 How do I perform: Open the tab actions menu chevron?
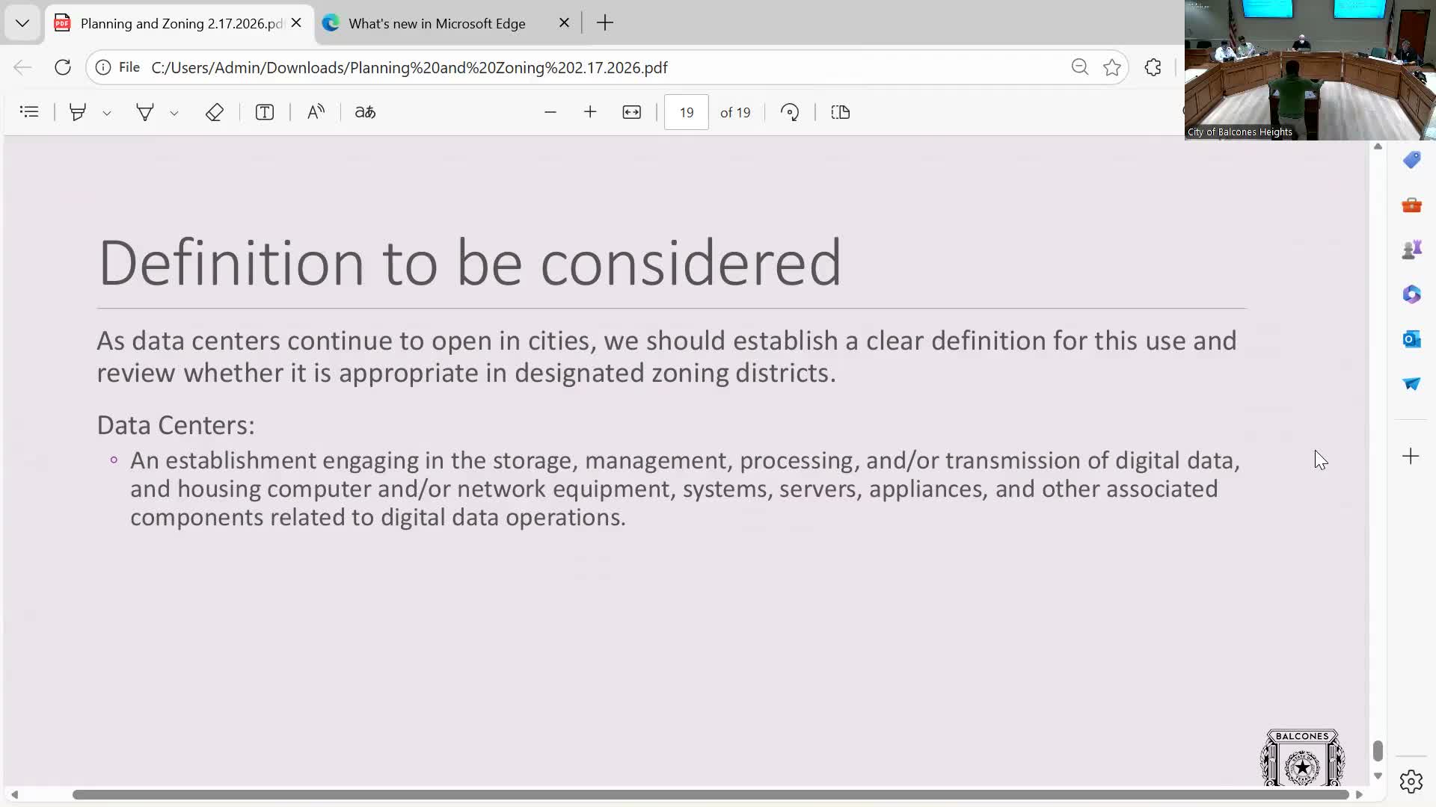(22, 23)
